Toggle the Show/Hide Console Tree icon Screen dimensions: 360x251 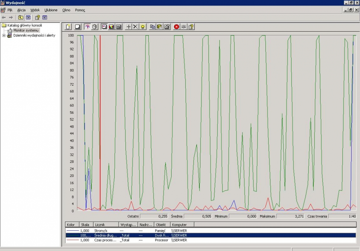(28, 18)
